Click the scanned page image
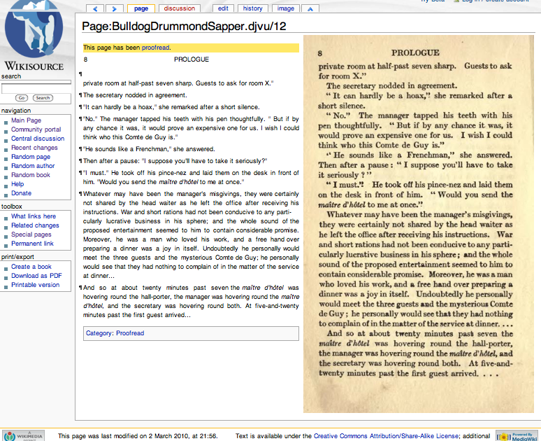Image resolution: width=541 pixels, height=441 pixels. click(x=419, y=224)
